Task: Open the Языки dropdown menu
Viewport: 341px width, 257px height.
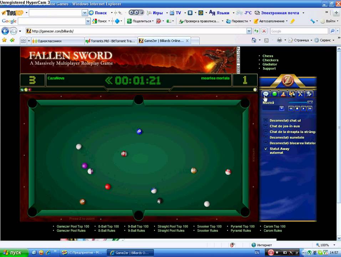Action: (x=234, y=13)
